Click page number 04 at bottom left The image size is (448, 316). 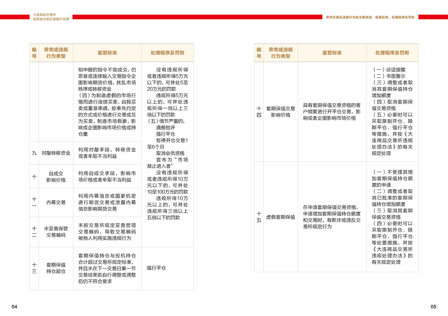[15, 307]
